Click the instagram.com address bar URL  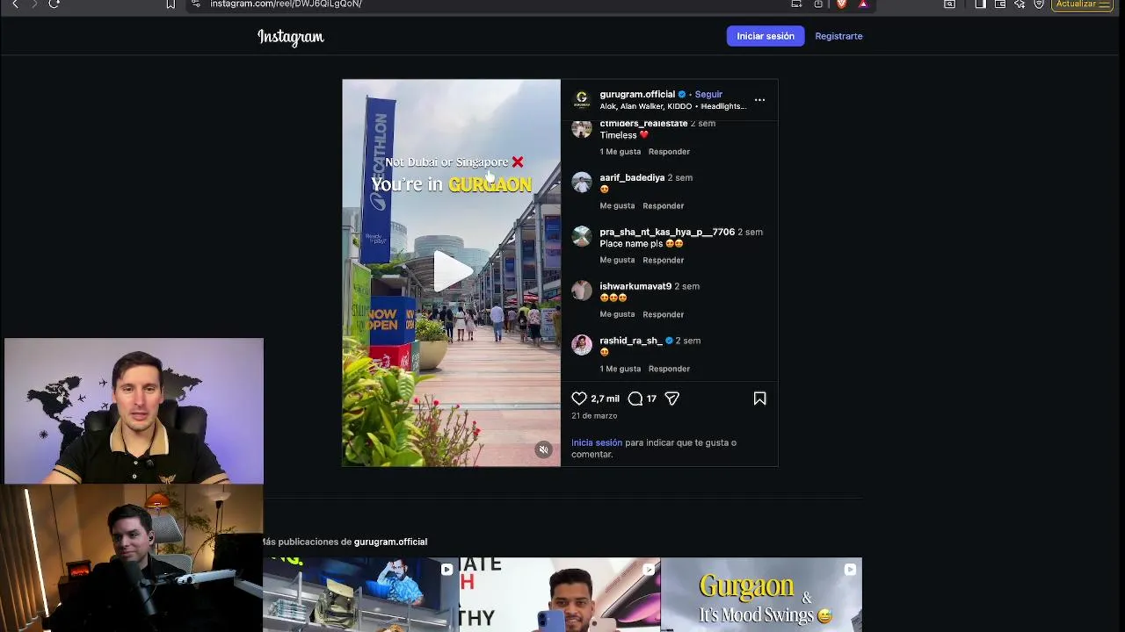[x=286, y=4]
